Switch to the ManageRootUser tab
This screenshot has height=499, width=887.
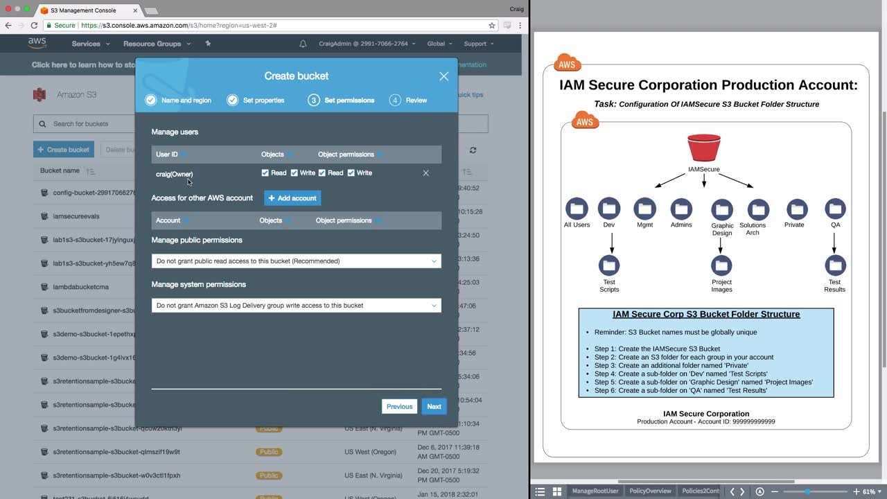(x=595, y=491)
